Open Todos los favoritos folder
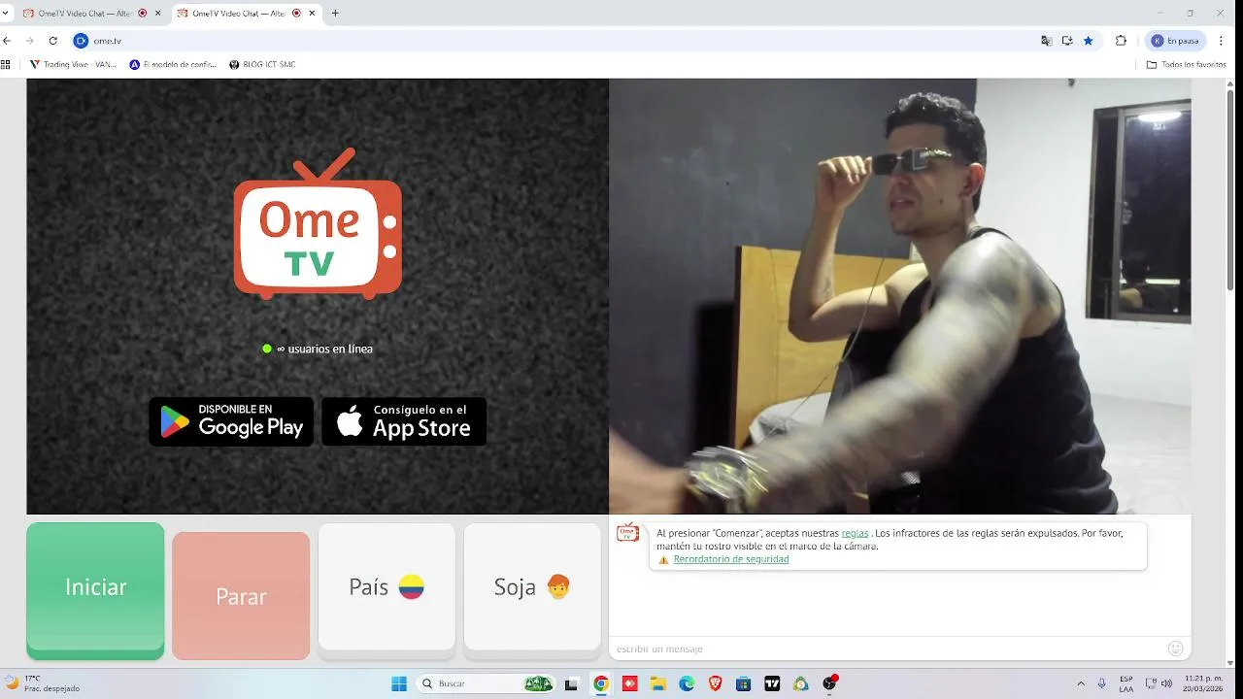 (1186, 65)
